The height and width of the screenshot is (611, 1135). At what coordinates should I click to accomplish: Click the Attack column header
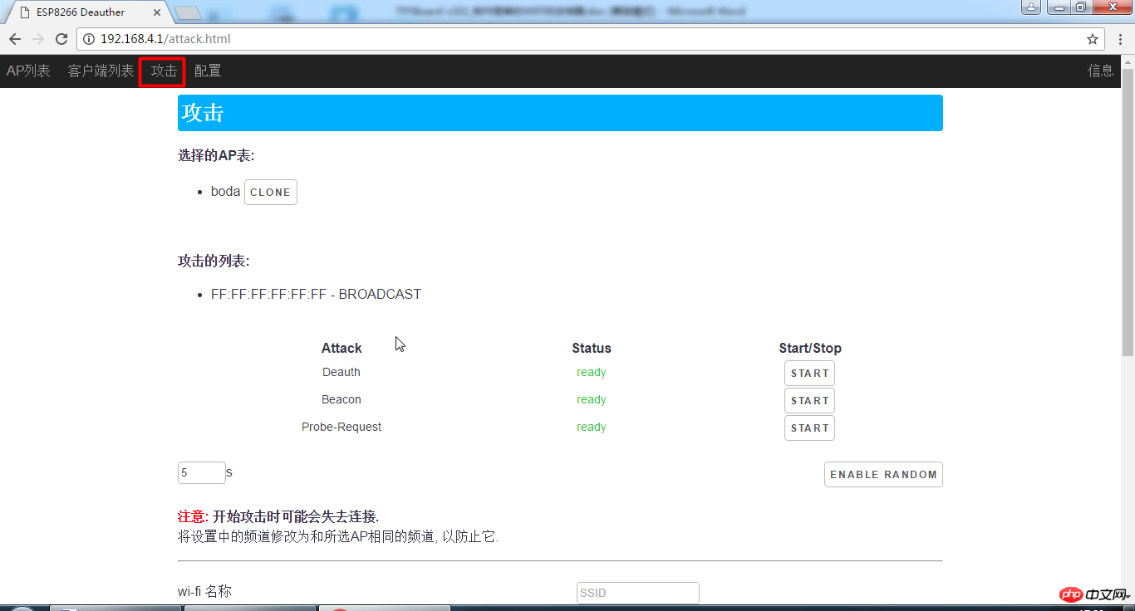click(x=341, y=349)
